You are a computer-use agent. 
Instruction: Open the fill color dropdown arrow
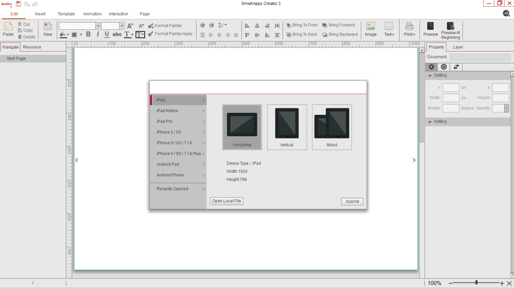coord(68,35)
